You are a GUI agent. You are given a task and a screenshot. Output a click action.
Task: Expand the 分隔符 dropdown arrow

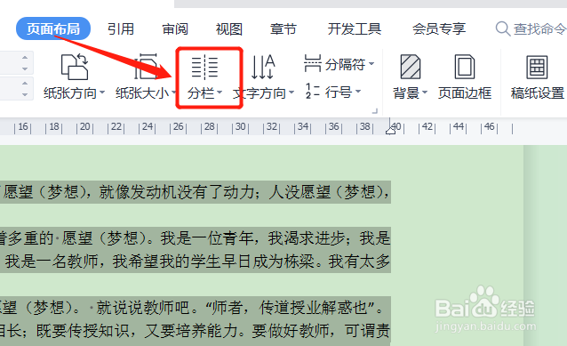tap(371, 64)
